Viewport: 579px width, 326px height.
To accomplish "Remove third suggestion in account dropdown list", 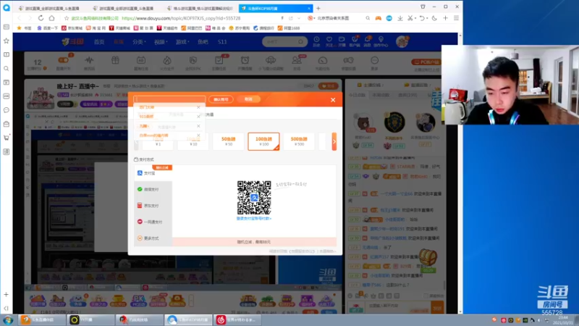I will [198, 126].
